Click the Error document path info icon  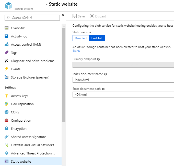(x=103, y=89)
